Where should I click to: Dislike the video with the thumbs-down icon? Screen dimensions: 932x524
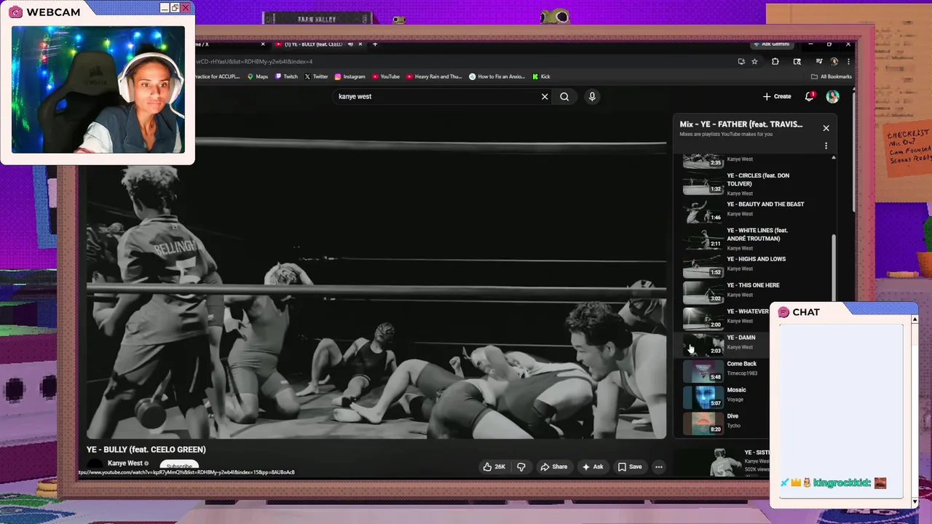tap(521, 467)
